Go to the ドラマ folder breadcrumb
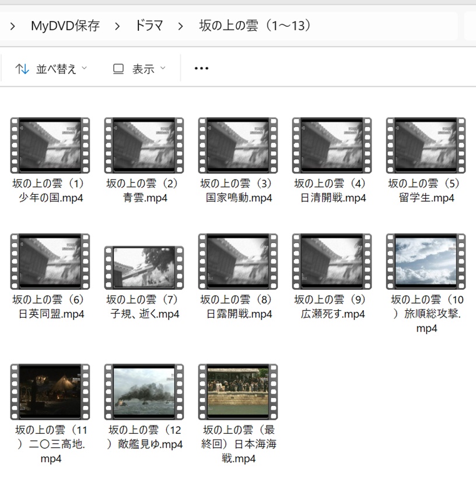 [149, 26]
